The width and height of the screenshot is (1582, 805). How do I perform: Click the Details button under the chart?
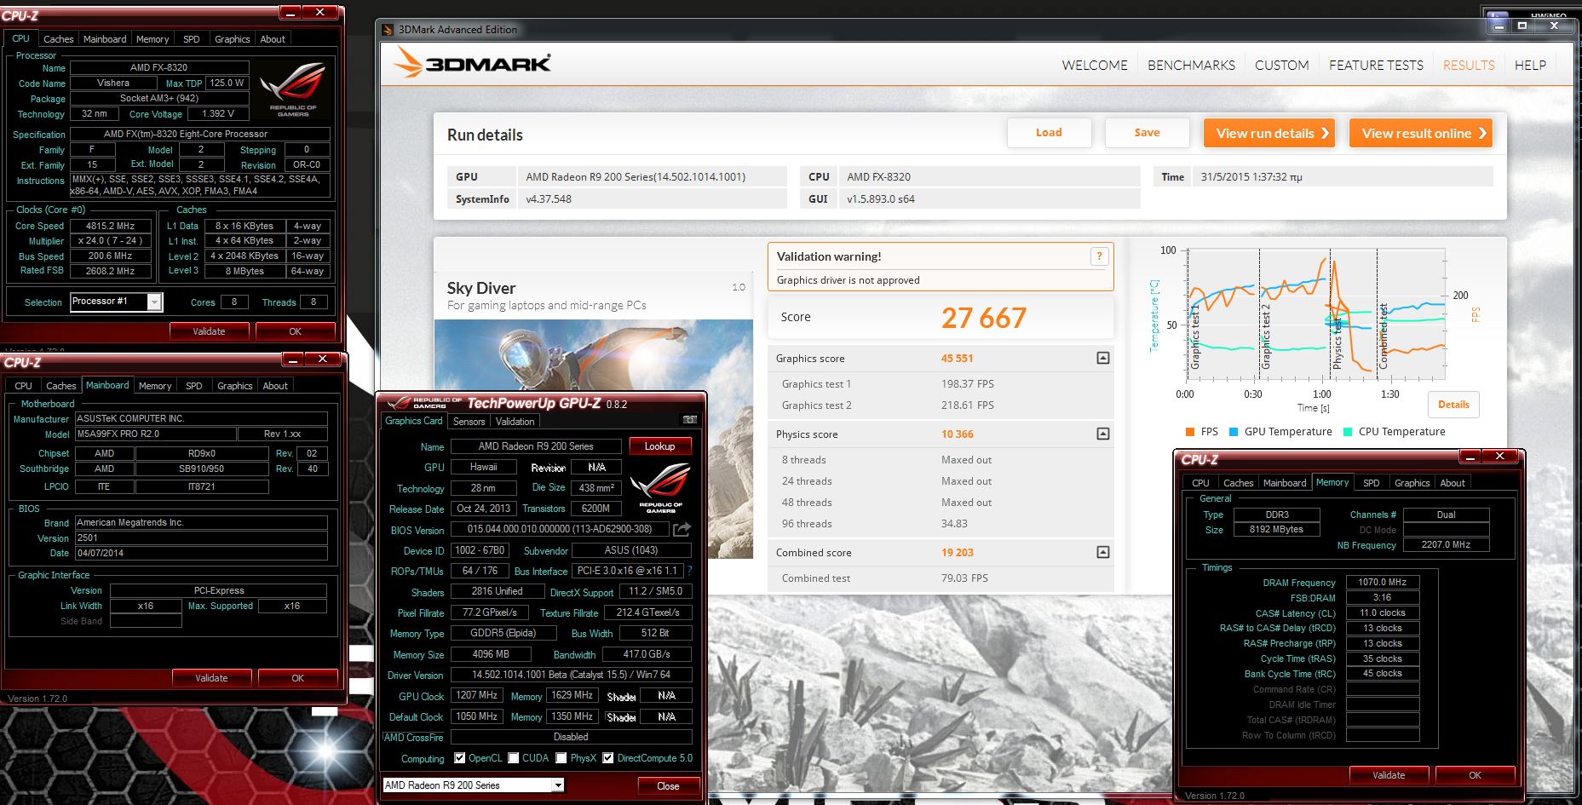pos(1453,405)
